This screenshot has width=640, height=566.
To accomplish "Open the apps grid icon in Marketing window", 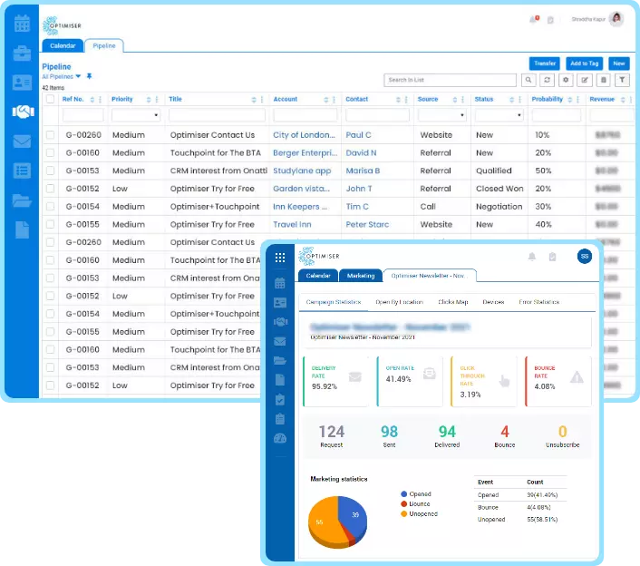I will tap(280, 258).
